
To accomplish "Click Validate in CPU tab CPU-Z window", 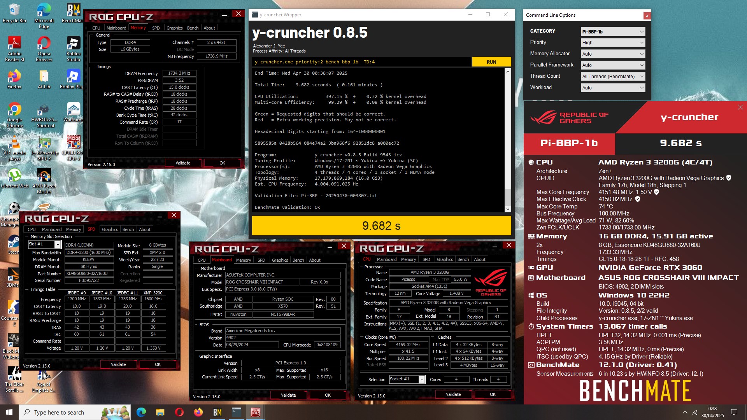I will [453, 394].
